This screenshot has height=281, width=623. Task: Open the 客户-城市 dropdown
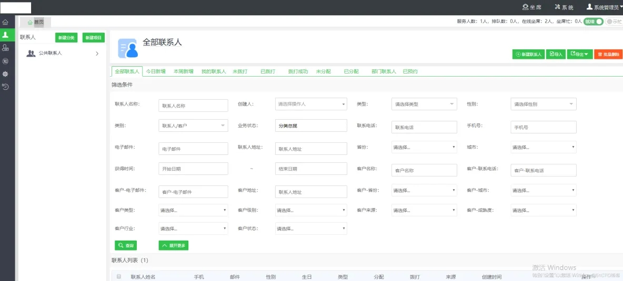tap(544, 190)
